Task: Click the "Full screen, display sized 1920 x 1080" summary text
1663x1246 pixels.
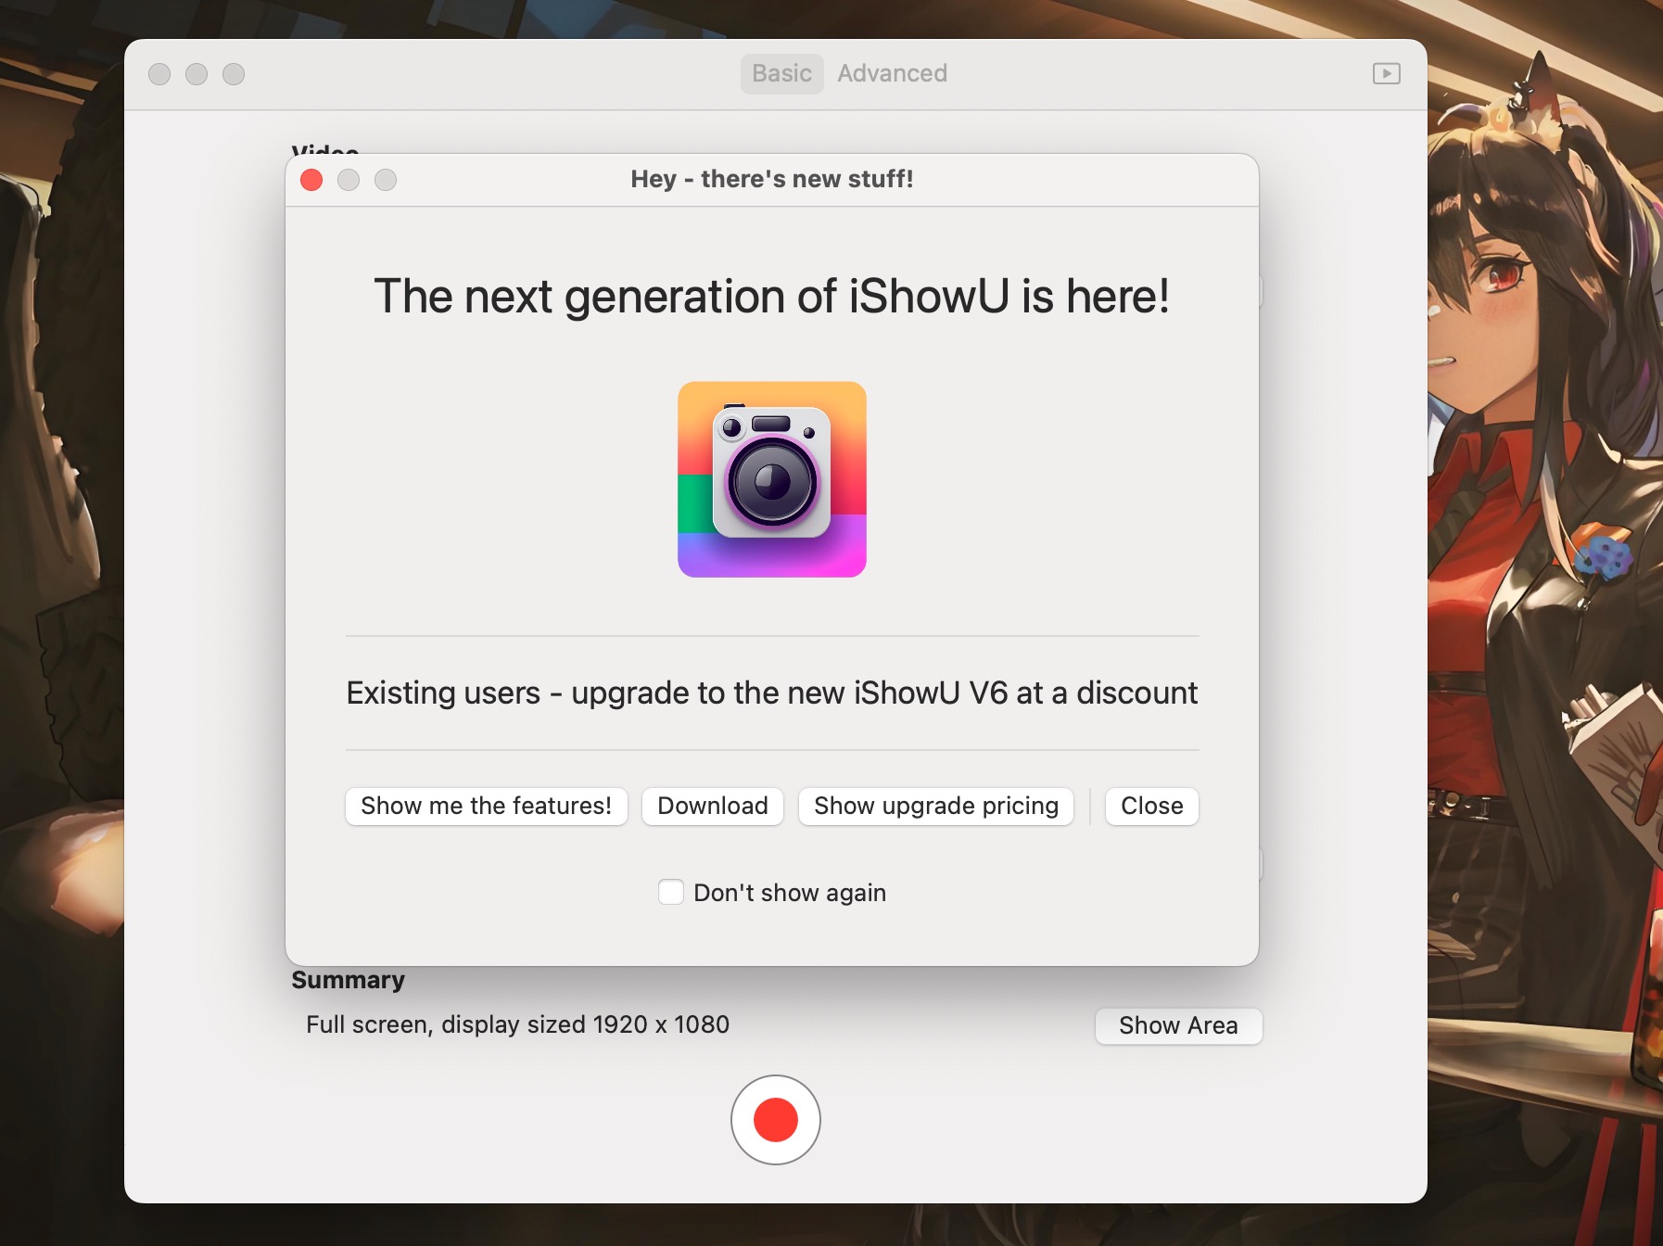Action: point(517,1024)
